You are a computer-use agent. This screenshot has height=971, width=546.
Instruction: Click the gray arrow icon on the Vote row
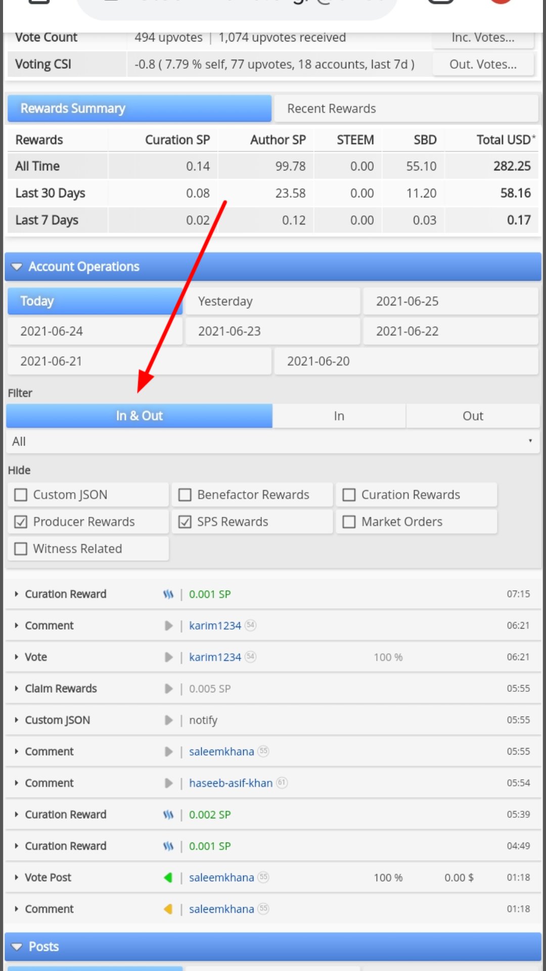pos(169,657)
